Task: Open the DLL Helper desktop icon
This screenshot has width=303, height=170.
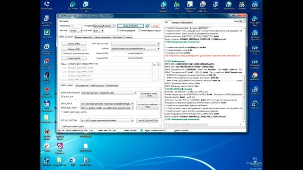Action: coord(73,6)
